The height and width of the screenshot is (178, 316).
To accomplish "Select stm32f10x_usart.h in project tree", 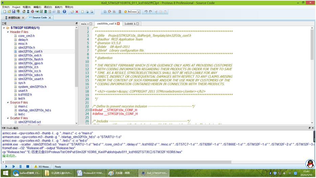I will pyautogui.click(x=31, y=79).
